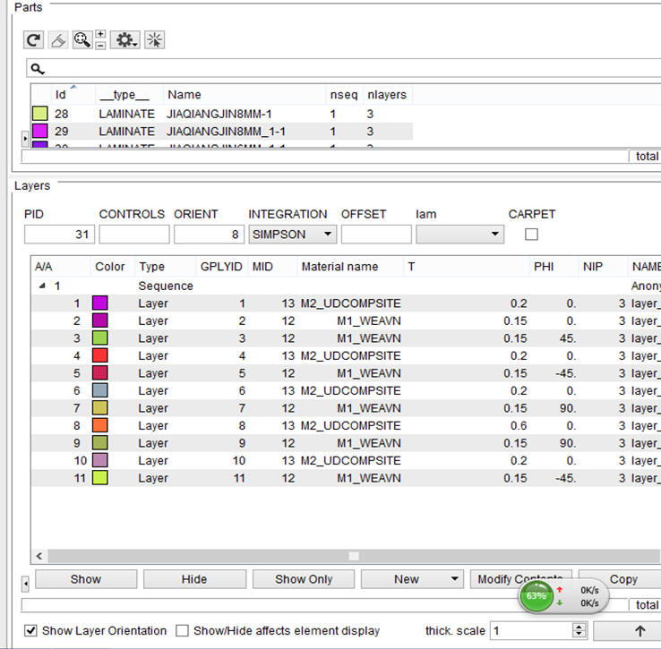This screenshot has height=649, width=661.
Task: Click the Id column header in Parts
Action: (61, 95)
